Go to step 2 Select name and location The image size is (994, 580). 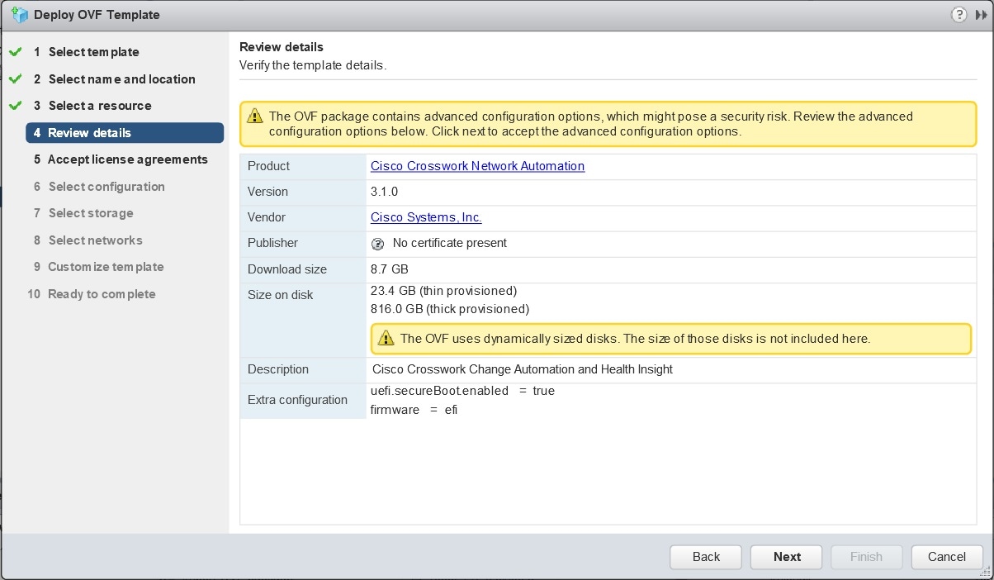click(114, 79)
